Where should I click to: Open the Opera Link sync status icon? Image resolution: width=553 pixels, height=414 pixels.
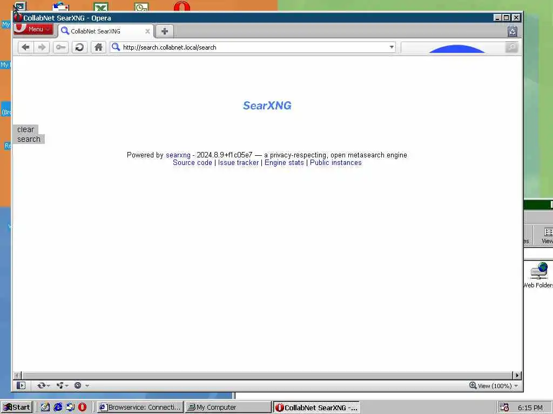click(41, 385)
